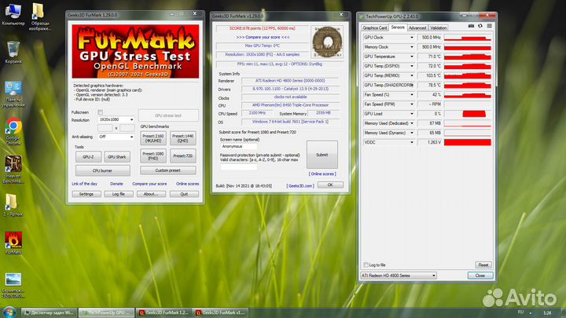The image size is (566, 318).
Task: Click the FurMark GPU Stress Test banner
Action: click(x=135, y=51)
